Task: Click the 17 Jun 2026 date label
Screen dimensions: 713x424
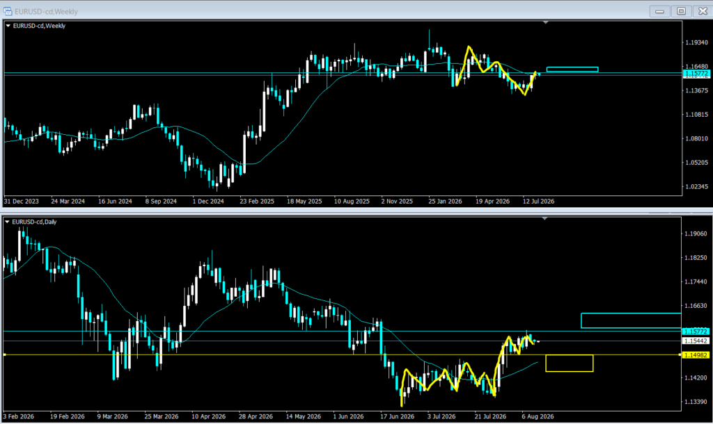Action: click(x=398, y=416)
